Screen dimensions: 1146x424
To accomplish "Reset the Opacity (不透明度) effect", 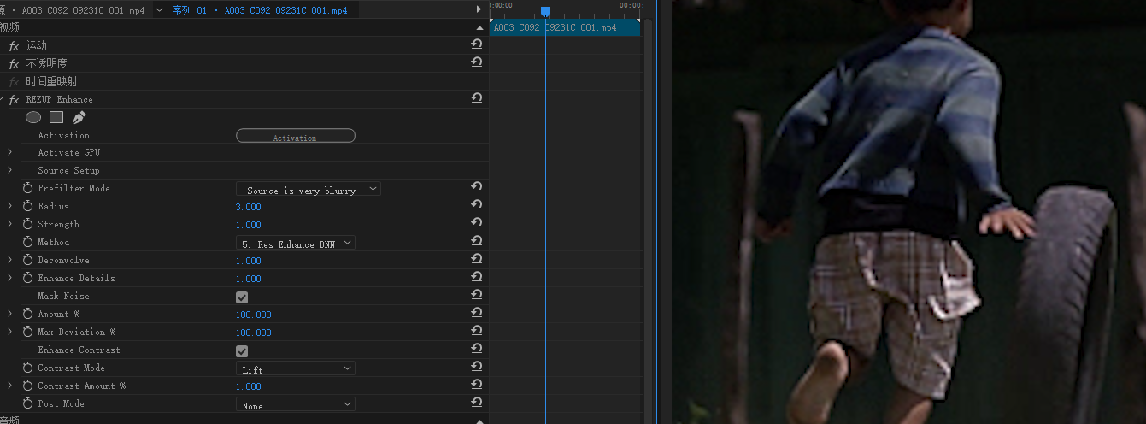I will point(477,62).
